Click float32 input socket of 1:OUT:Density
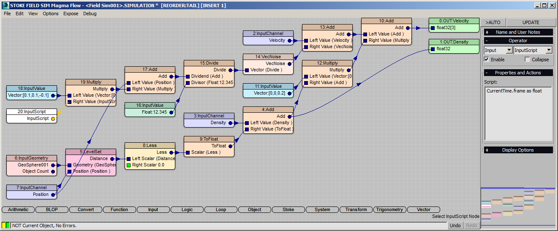The image size is (558, 231). tap(433, 49)
